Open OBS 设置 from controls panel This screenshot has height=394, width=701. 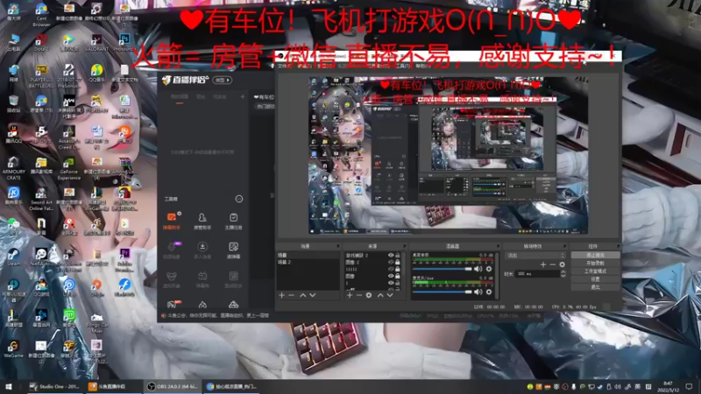tap(596, 279)
